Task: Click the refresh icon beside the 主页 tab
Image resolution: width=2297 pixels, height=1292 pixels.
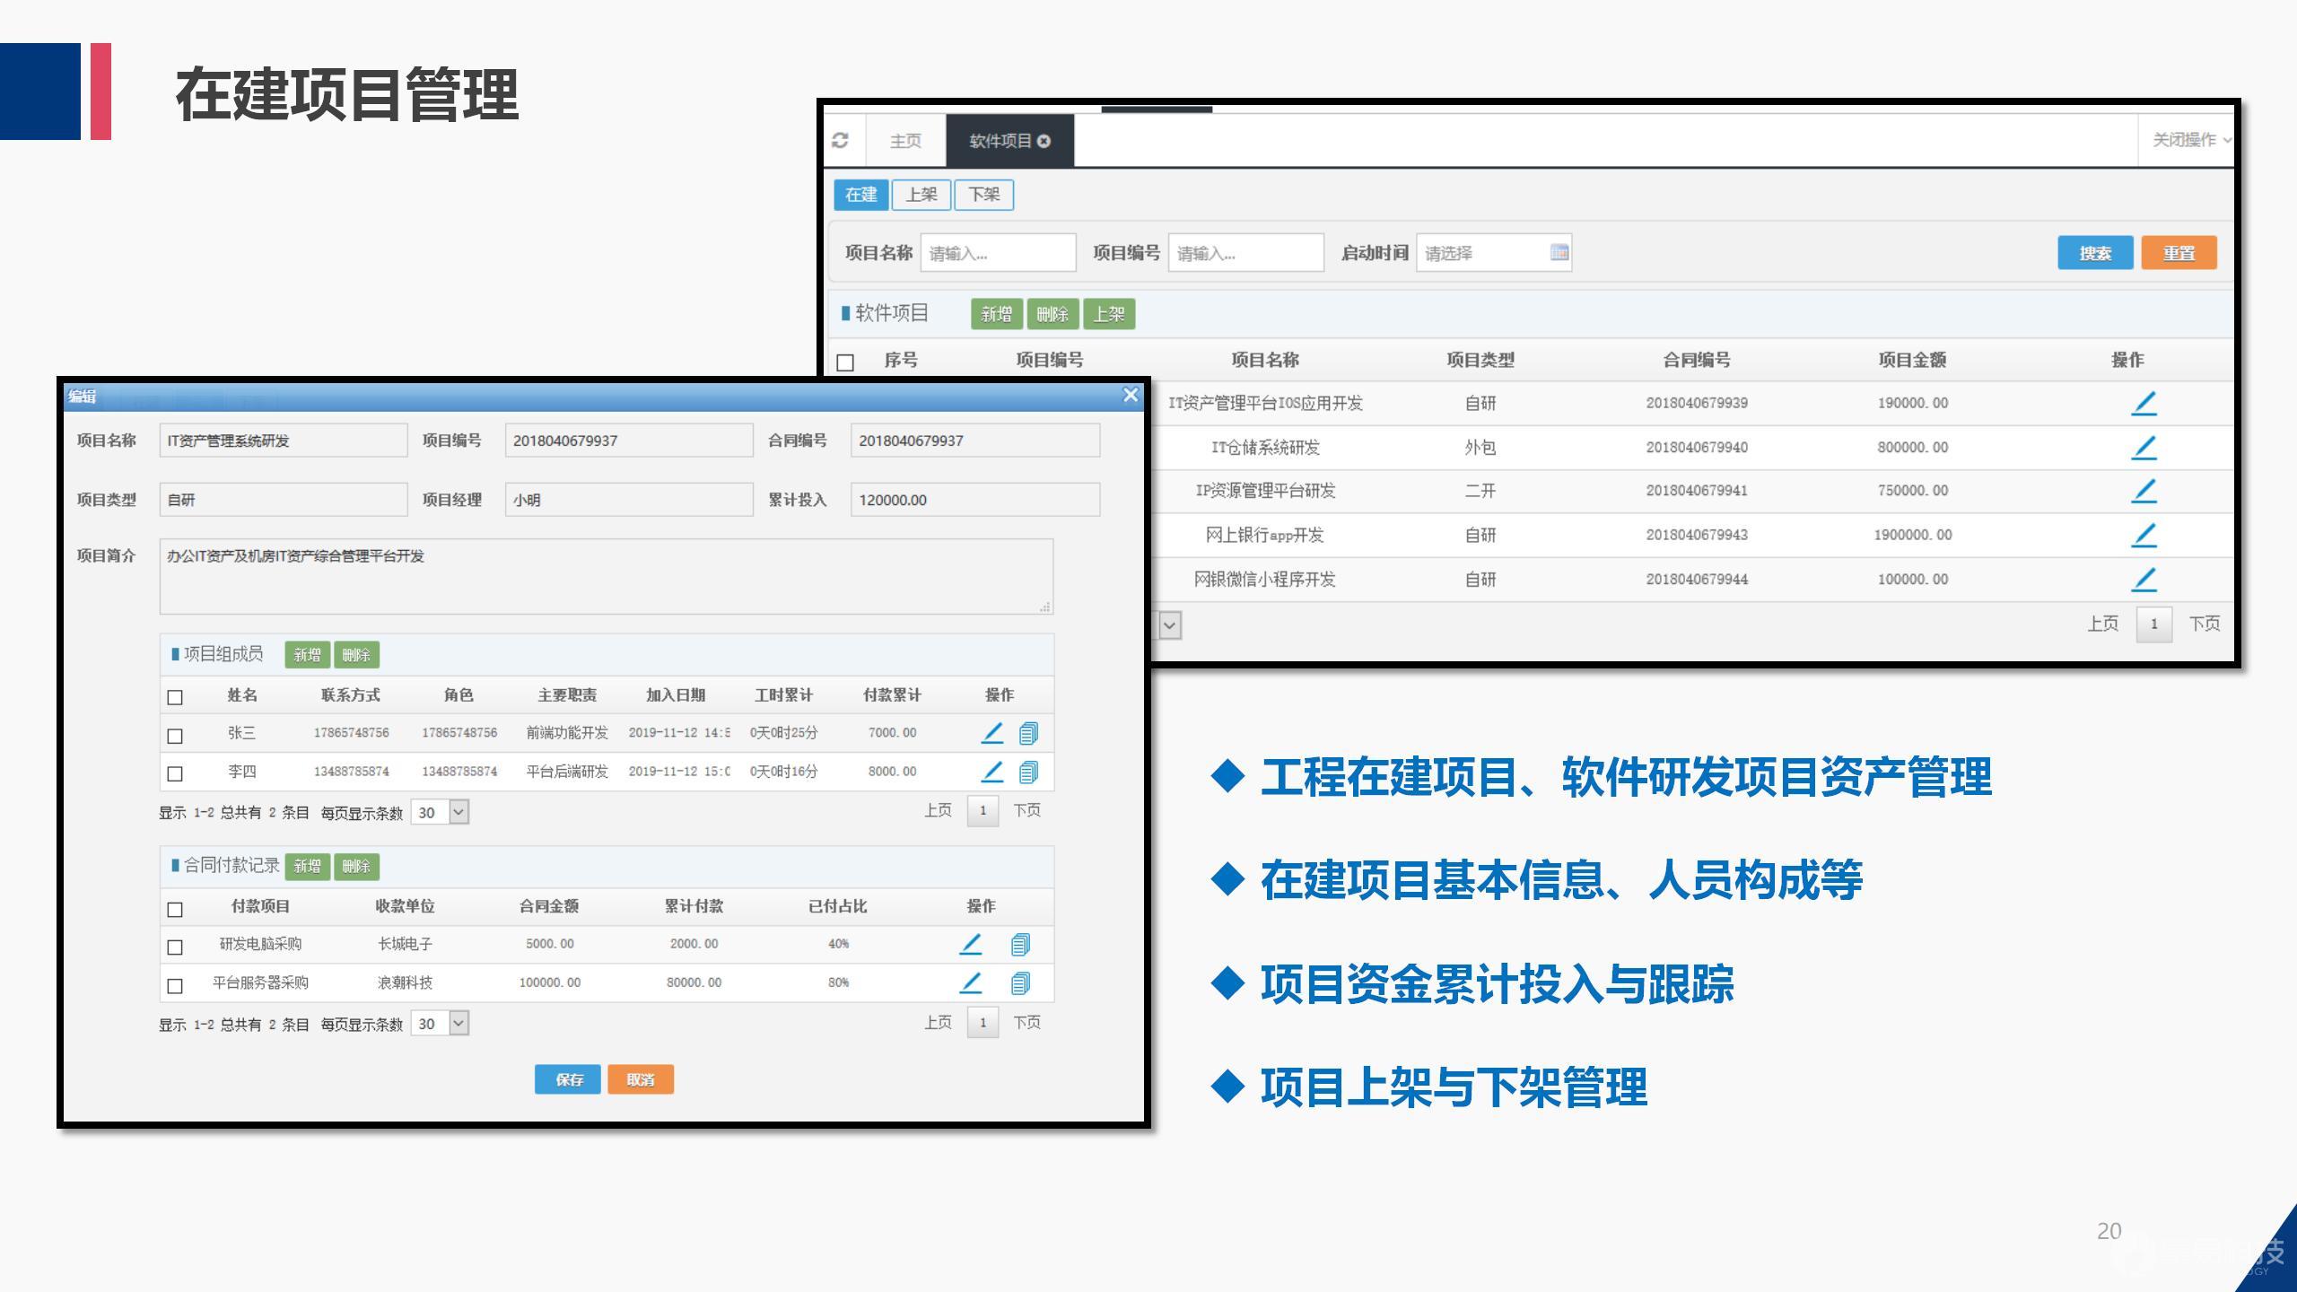Action: (x=840, y=140)
